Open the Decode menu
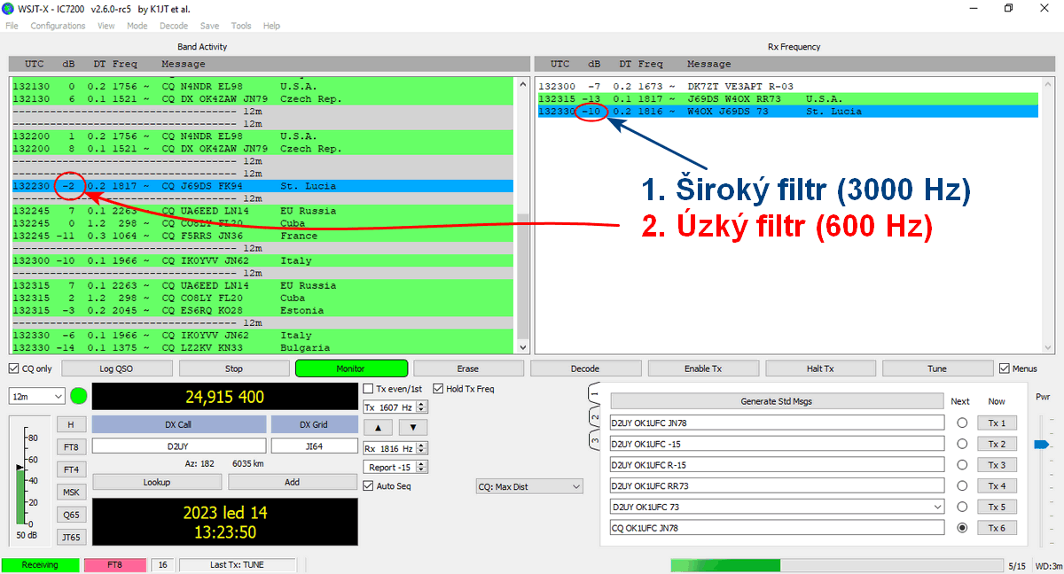1064x574 pixels. click(174, 26)
